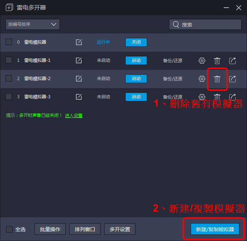Delete 雷电模拟器-2 with trash icon

coord(217,79)
